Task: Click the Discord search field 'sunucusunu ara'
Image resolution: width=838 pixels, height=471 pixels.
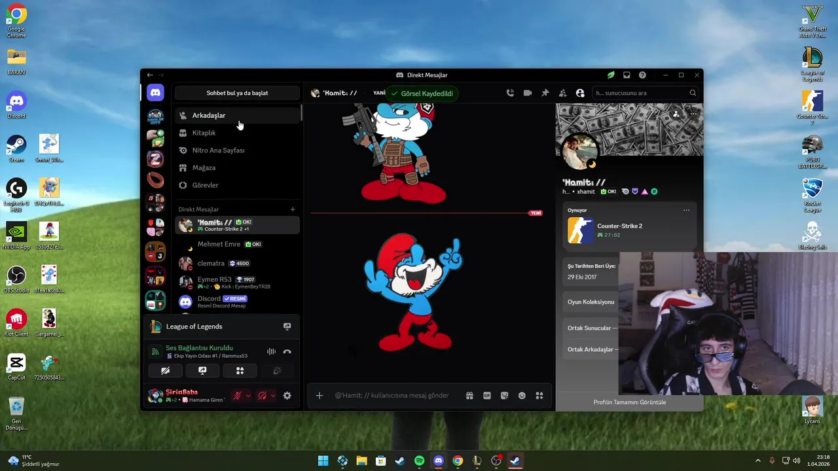Action: (645, 93)
